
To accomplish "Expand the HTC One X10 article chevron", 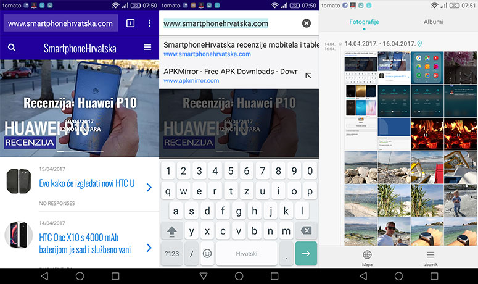I will [149, 248].
